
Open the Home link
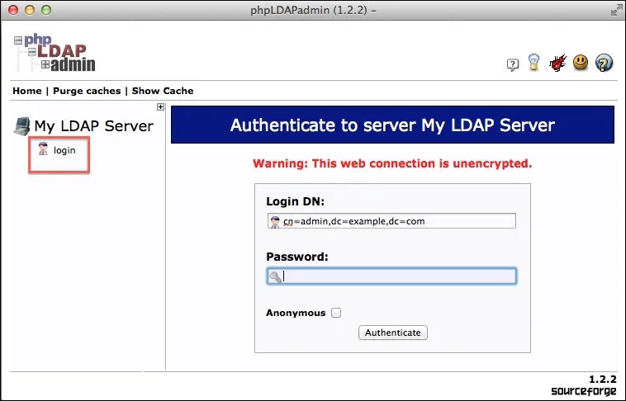tap(27, 91)
